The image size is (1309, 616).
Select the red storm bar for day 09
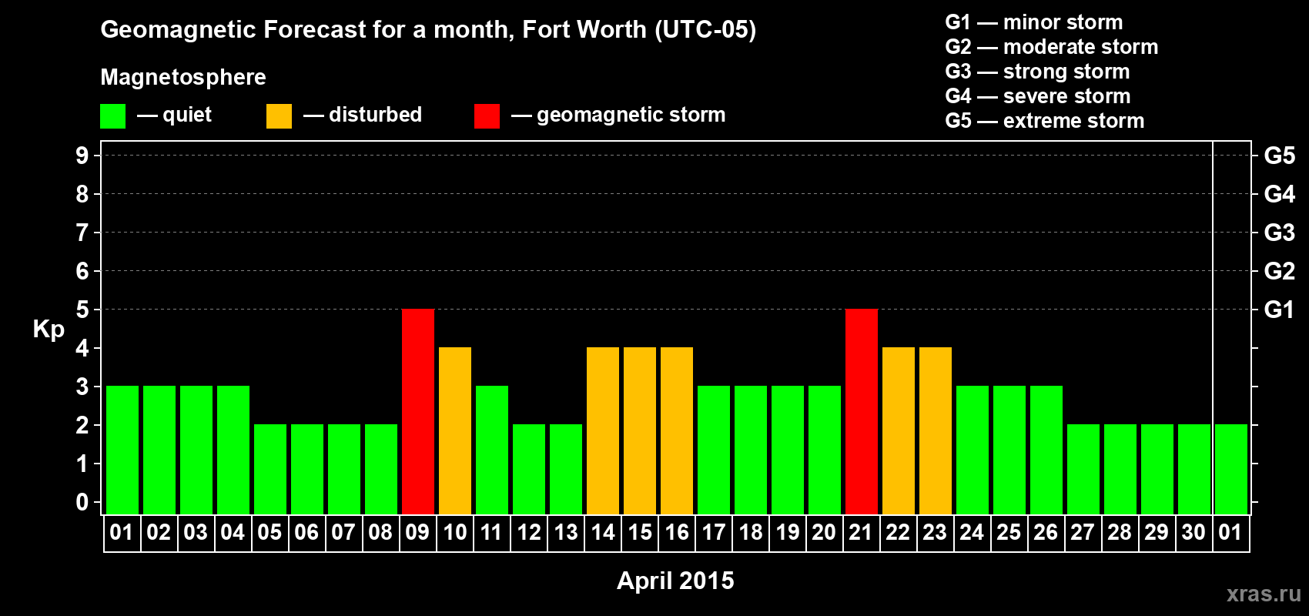(418, 412)
